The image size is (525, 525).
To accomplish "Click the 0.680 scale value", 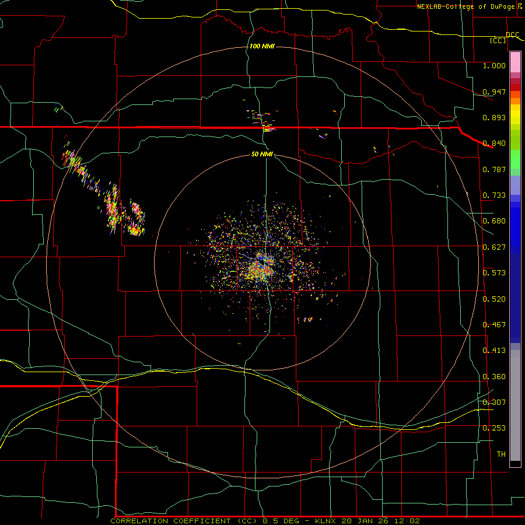I will [x=494, y=221].
